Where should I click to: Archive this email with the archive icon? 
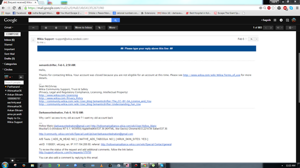[x=46, y=28]
